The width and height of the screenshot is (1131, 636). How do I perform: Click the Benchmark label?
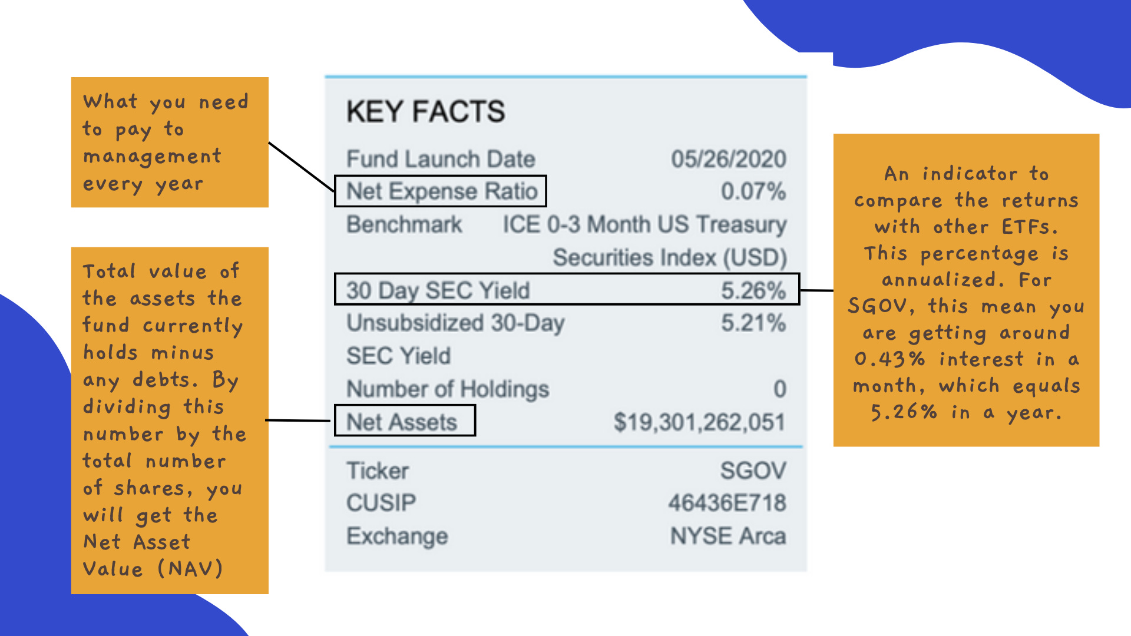404,224
